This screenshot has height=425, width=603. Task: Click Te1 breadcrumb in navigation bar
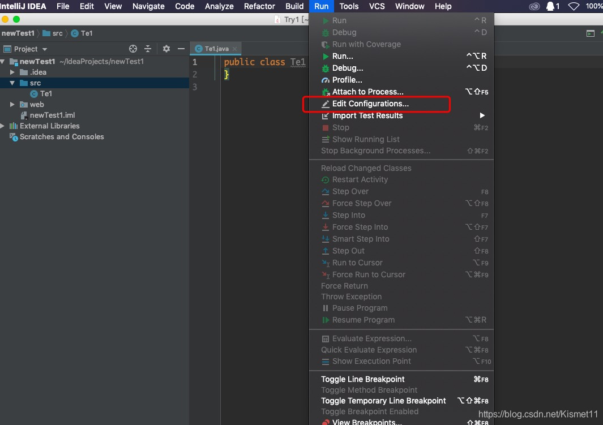(82, 33)
